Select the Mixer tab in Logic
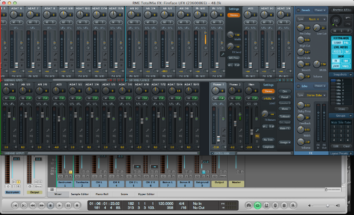This screenshot has width=354, height=215. click(x=58, y=194)
